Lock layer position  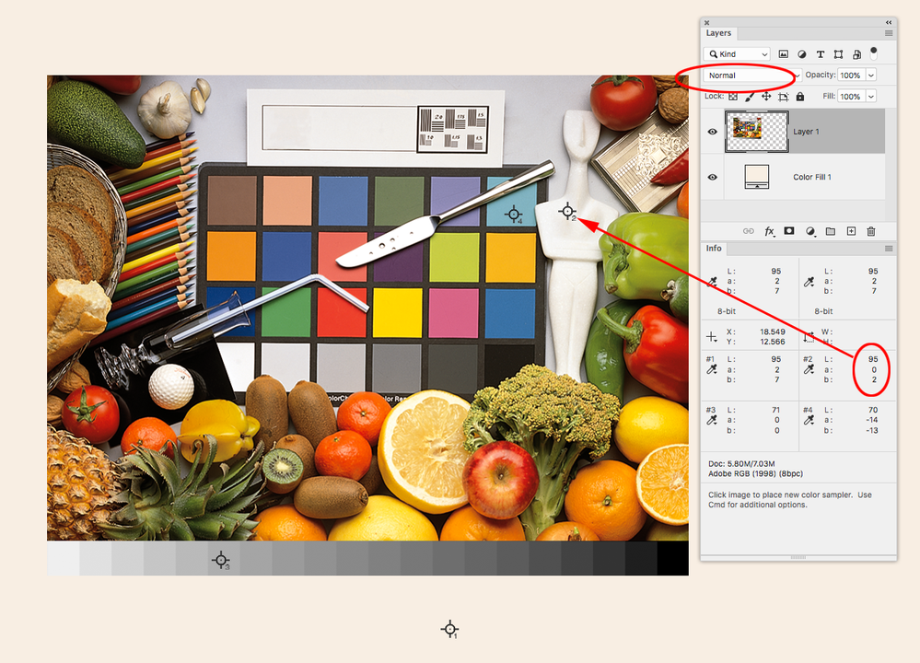766,96
